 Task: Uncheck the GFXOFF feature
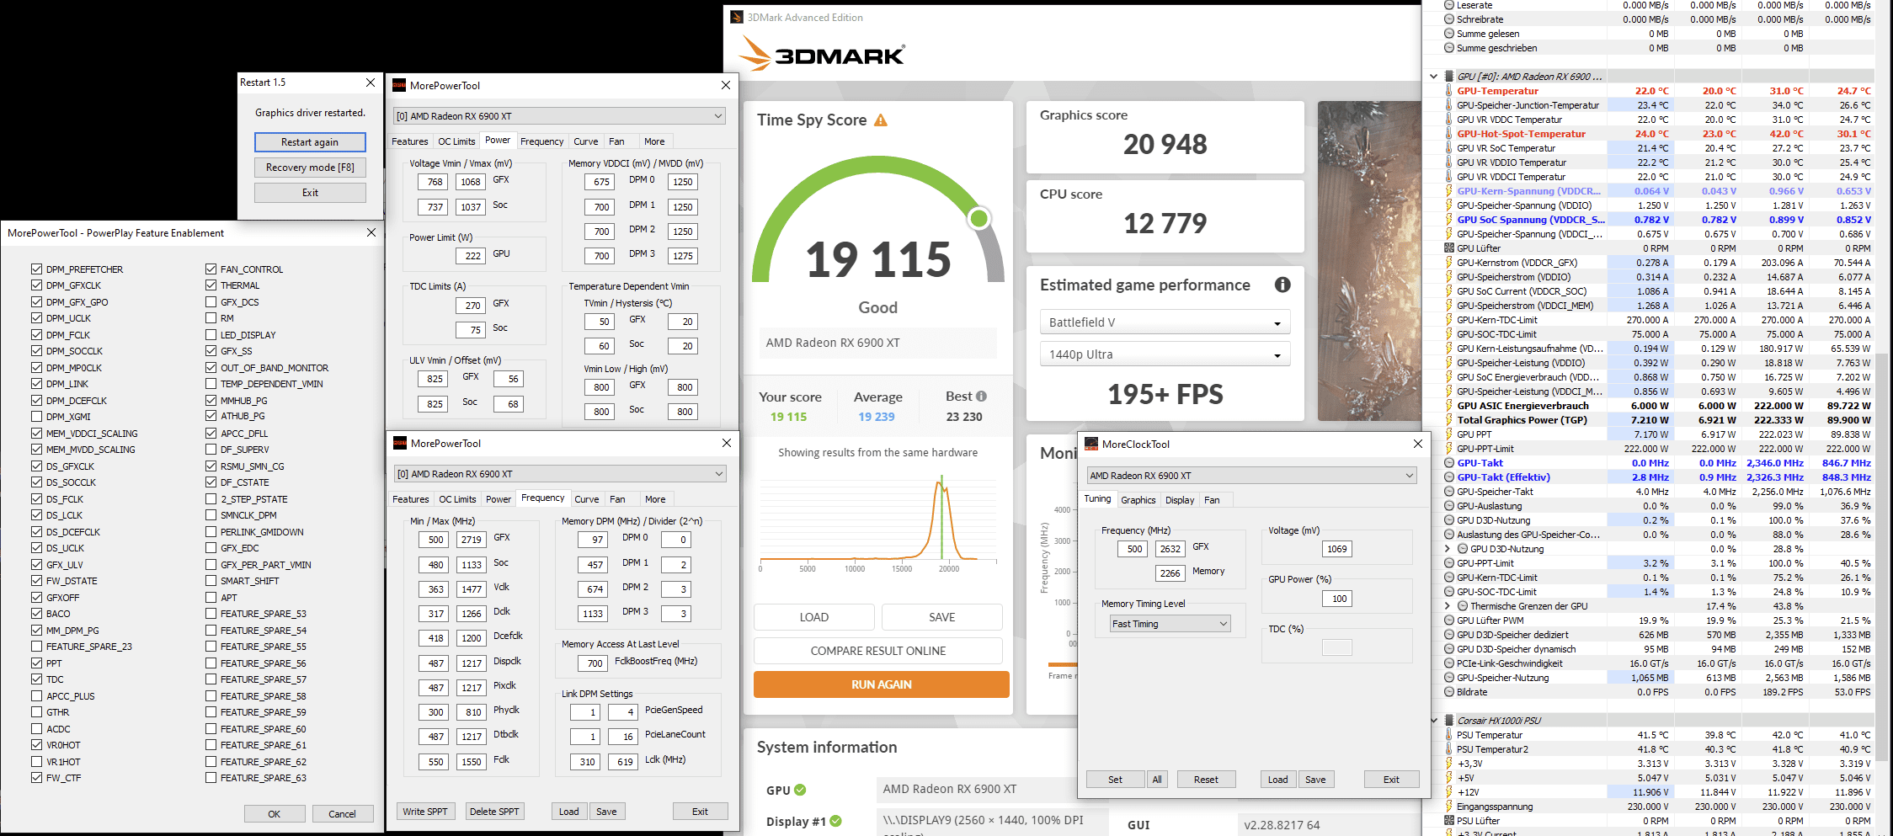(36, 598)
